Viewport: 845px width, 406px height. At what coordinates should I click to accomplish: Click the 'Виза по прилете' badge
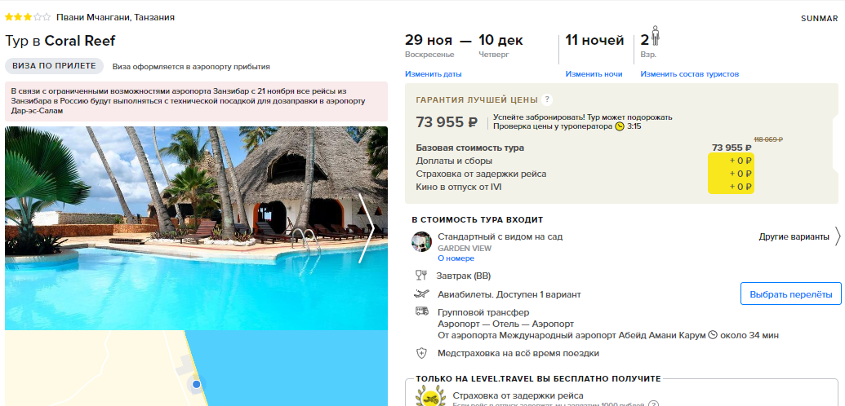54,66
